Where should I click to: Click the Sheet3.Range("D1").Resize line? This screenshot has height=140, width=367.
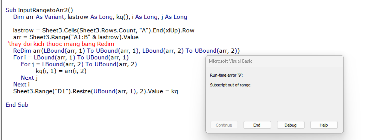(x=96, y=91)
